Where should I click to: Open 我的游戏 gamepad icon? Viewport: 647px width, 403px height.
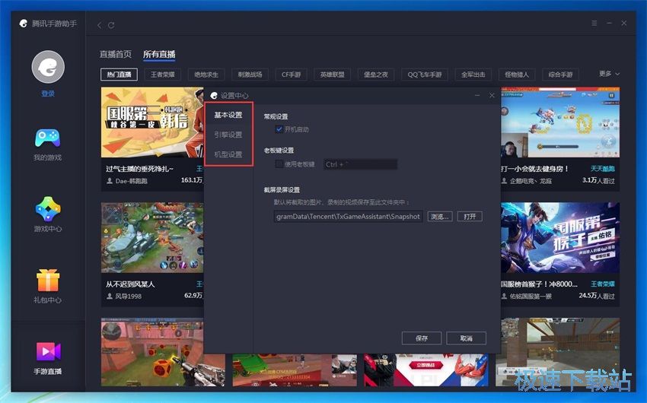tap(47, 138)
